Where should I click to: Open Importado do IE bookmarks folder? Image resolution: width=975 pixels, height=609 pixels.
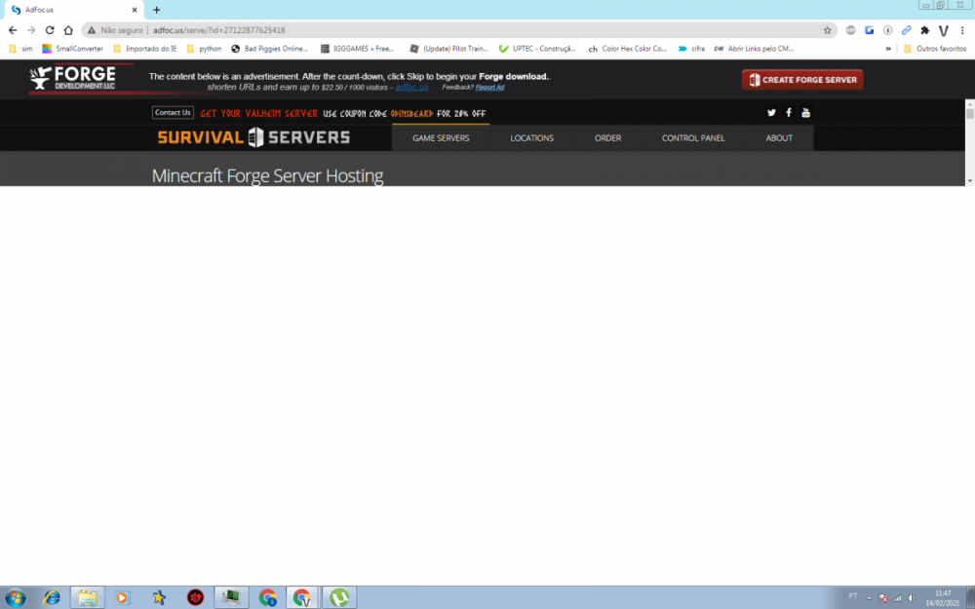click(145, 49)
